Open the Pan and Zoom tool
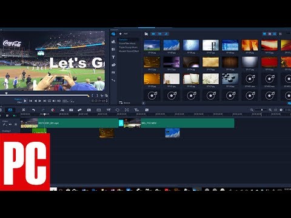The height and width of the screenshot is (218, 291). pyautogui.click(x=127, y=110)
